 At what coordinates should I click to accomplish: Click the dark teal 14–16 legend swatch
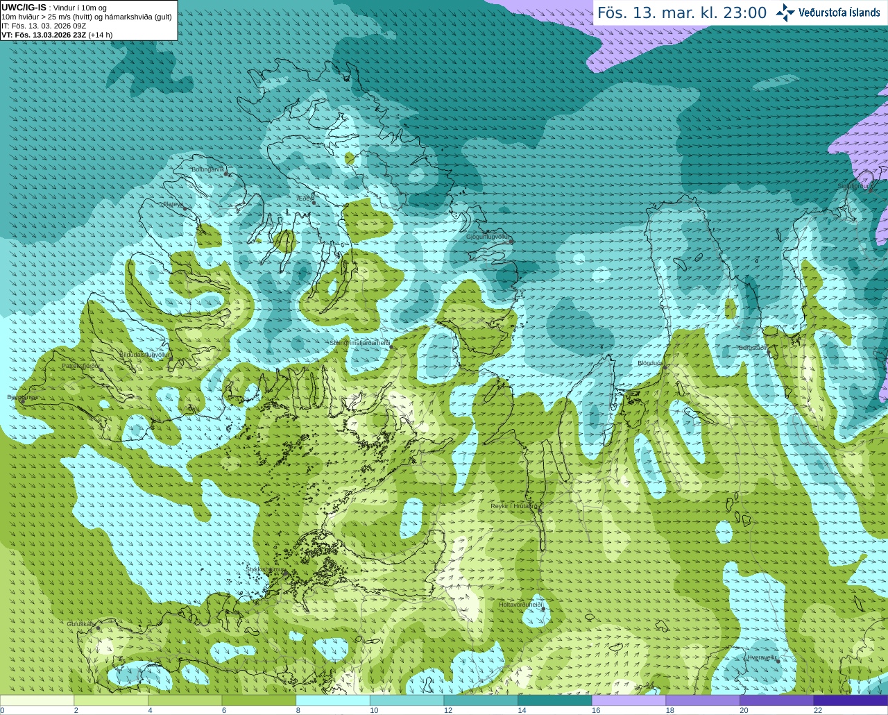pyautogui.click(x=554, y=700)
